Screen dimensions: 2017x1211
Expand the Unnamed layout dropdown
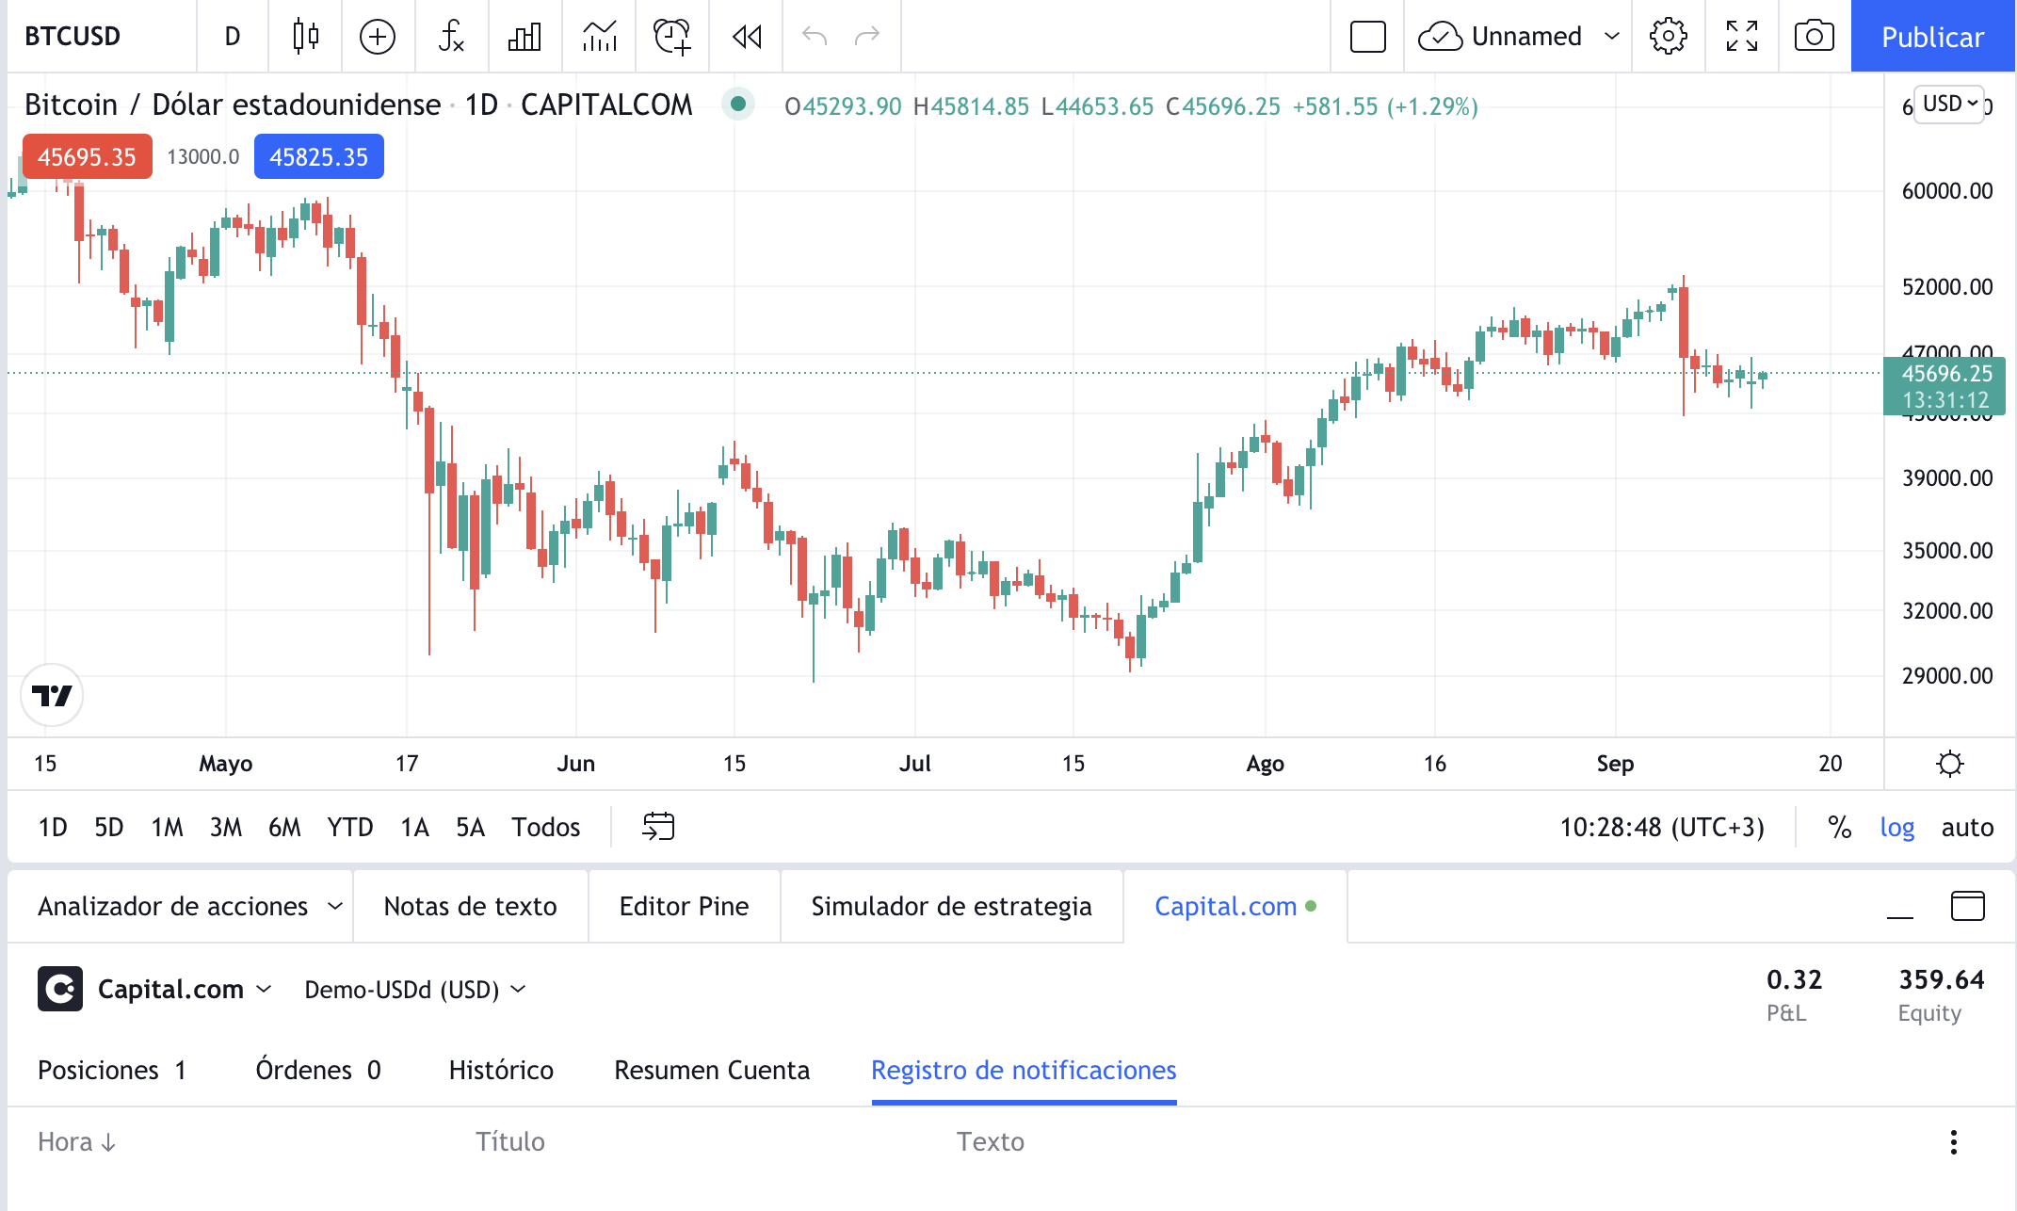point(1612,37)
